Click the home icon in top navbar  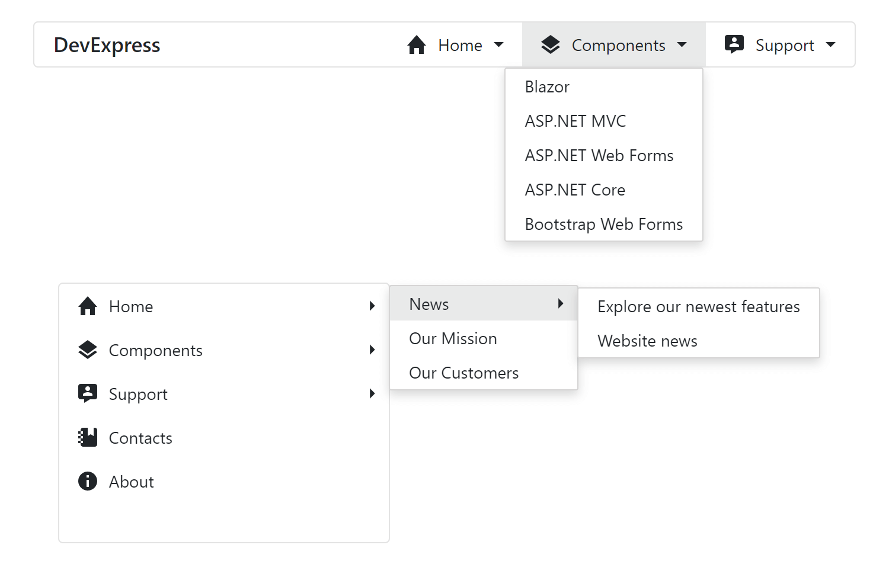417,45
